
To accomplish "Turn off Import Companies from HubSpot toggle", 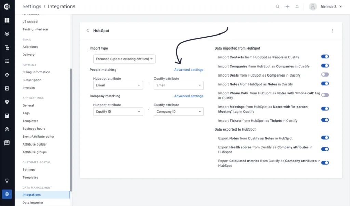I will tap(325, 66).
